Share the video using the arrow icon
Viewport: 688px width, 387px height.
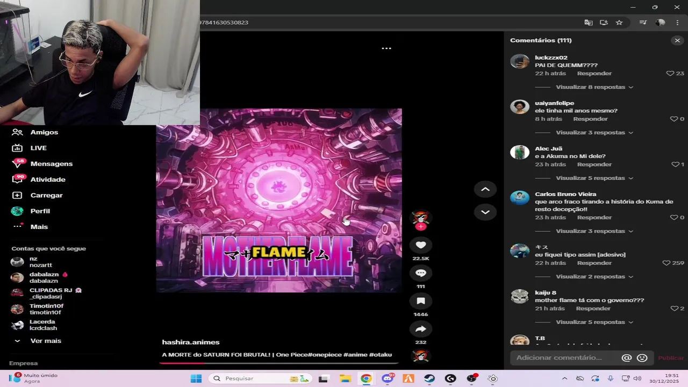click(x=421, y=329)
